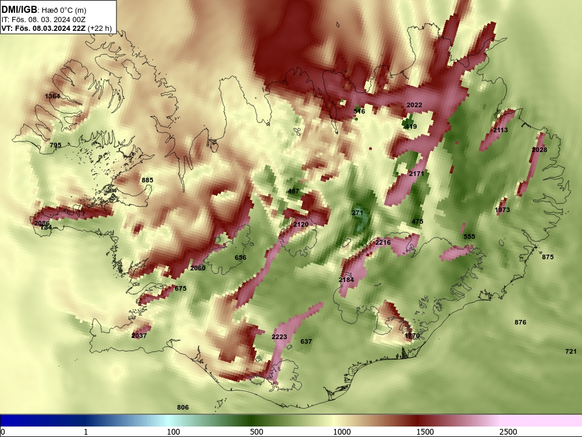Viewport: 582px width, 437px height.
Task: Select the 885 value label
Action: pos(147,180)
